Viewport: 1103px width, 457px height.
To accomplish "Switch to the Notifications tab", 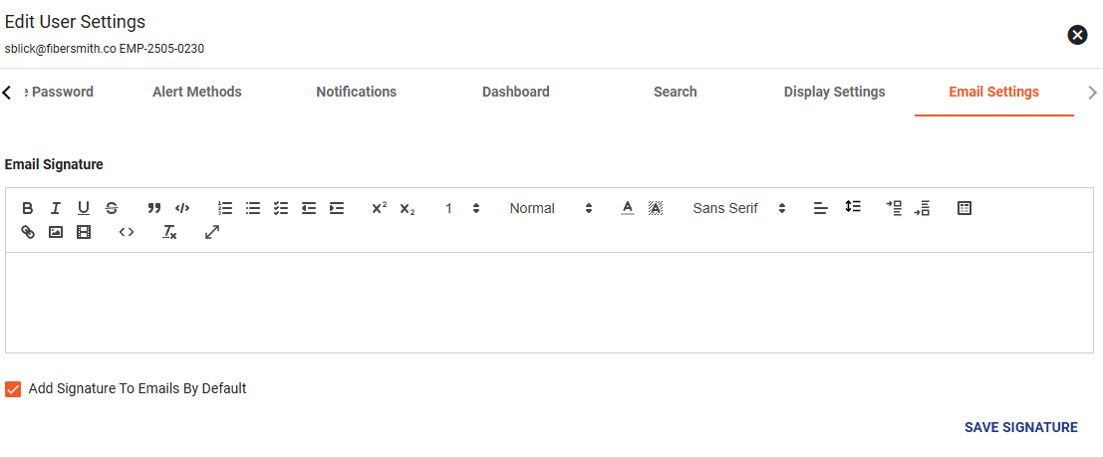I will coord(357,93).
